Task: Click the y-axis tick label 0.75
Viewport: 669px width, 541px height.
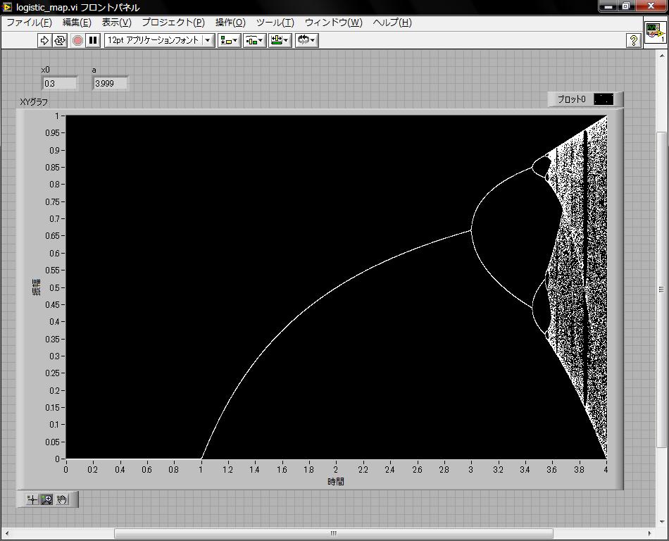Action: point(53,201)
